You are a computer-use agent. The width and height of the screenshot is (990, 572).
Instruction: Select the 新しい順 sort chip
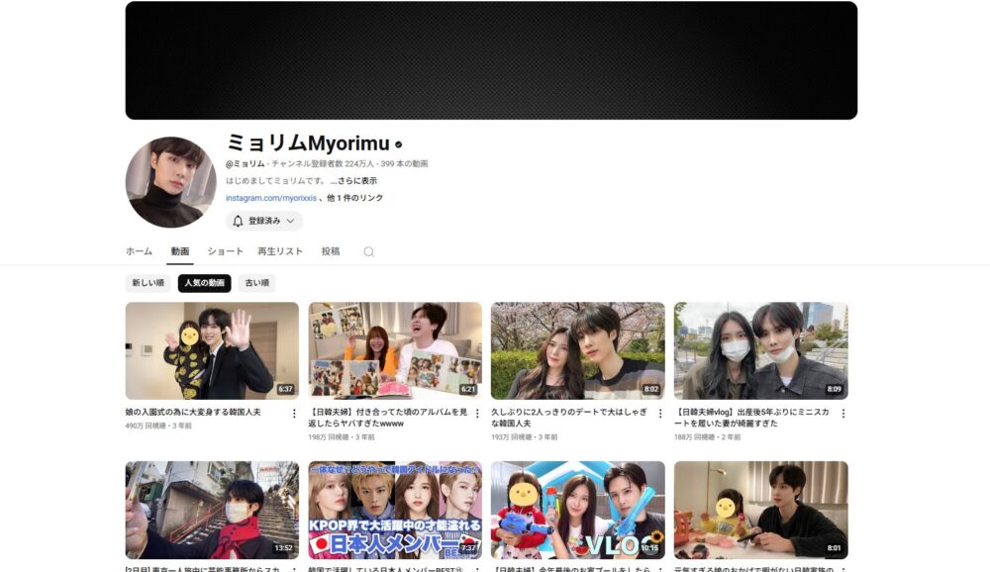tap(148, 283)
